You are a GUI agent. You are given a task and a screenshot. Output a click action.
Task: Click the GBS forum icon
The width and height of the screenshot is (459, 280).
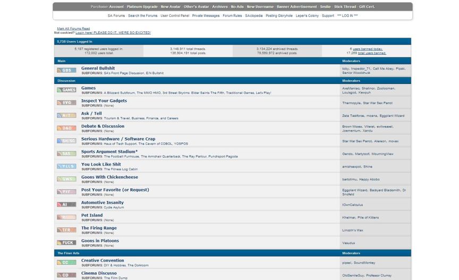pyautogui.click(x=66, y=70)
